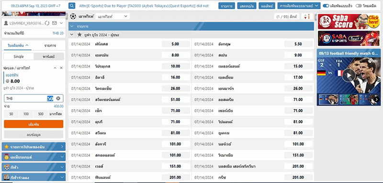Click the E-Sports announcement ticker
Image resolution: width=383 pixels, height=183 pixels.
[144, 6]
